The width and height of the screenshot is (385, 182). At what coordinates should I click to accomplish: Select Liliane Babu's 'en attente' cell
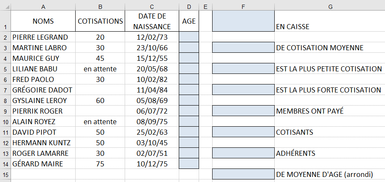point(100,69)
